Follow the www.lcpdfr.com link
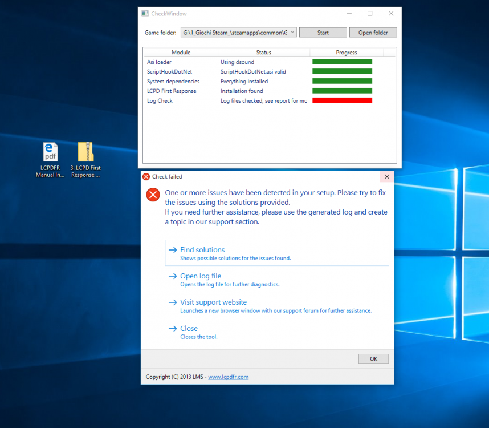Image resolution: width=489 pixels, height=428 pixels. click(228, 377)
